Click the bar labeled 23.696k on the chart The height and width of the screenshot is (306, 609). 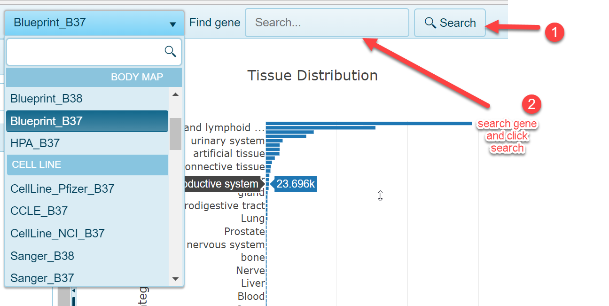point(294,184)
